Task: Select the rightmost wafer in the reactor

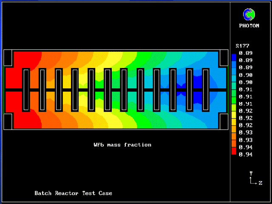Action: point(206,89)
